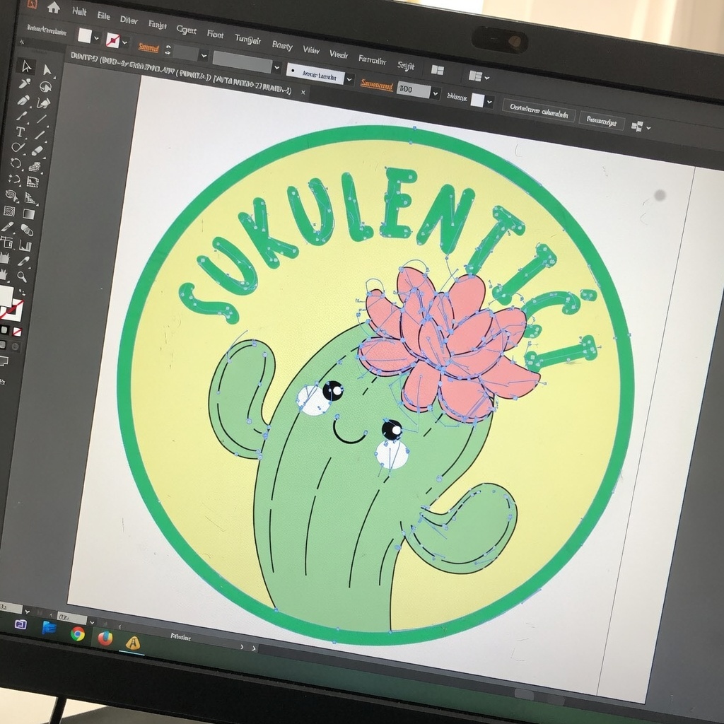Open Chrome from the taskbar
Viewport: 724px width, 724px height.
click(x=78, y=634)
